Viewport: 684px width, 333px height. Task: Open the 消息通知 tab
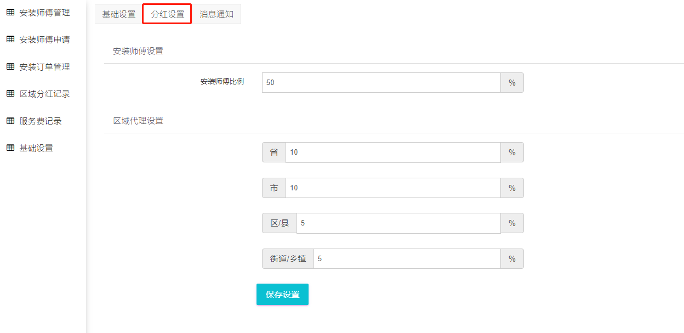tap(216, 14)
